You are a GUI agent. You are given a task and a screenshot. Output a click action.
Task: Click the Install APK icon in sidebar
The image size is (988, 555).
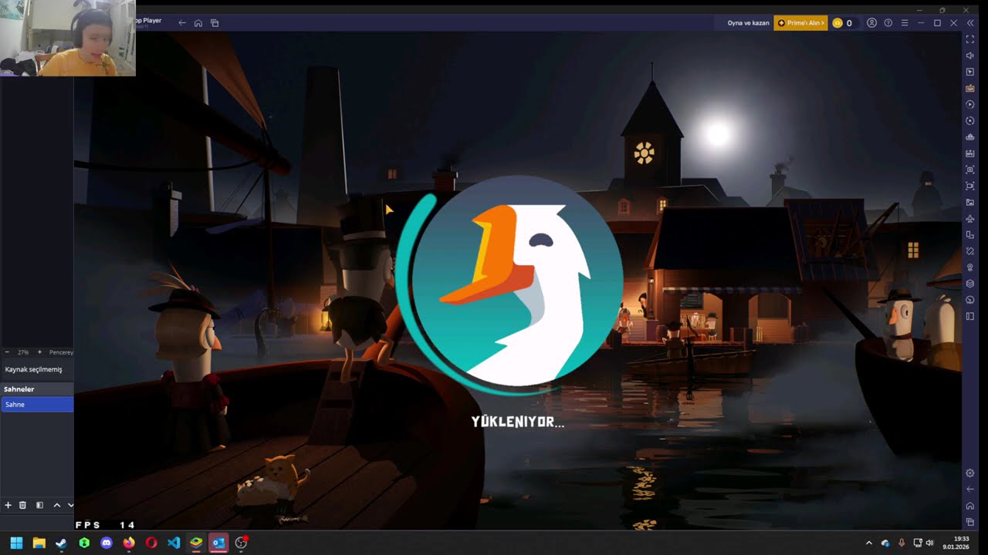pos(970,153)
